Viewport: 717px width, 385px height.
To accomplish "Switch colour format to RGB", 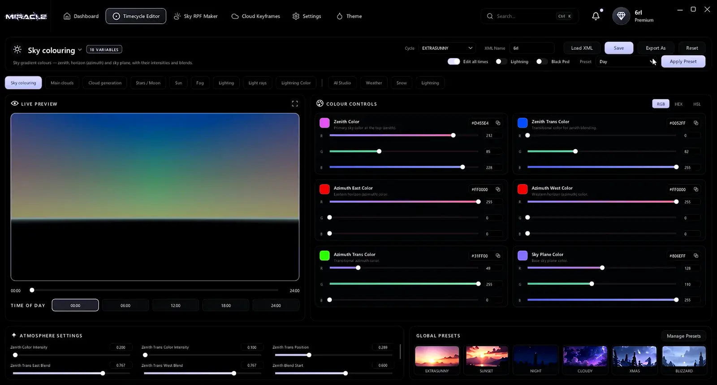I will pyautogui.click(x=661, y=104).
